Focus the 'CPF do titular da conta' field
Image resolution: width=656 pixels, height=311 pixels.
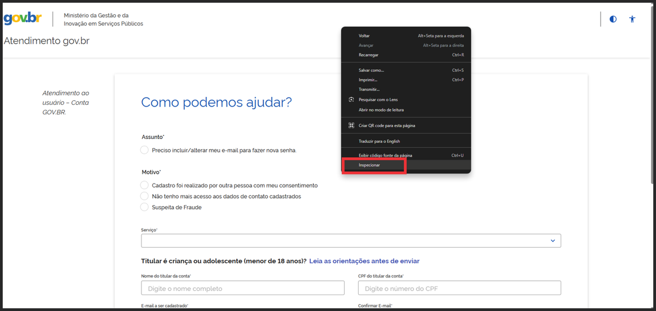coord(459,288)
